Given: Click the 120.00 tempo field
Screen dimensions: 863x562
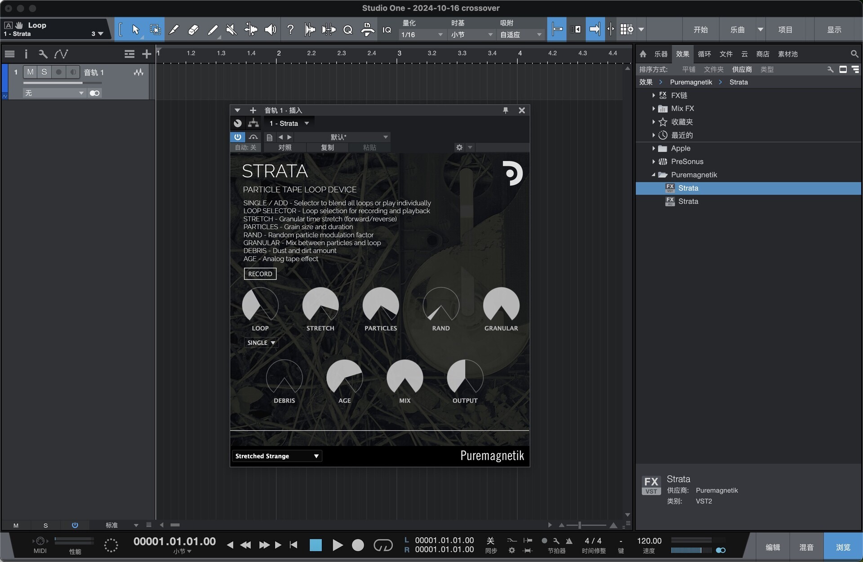Looking at the screenshot, I should 649,541.
